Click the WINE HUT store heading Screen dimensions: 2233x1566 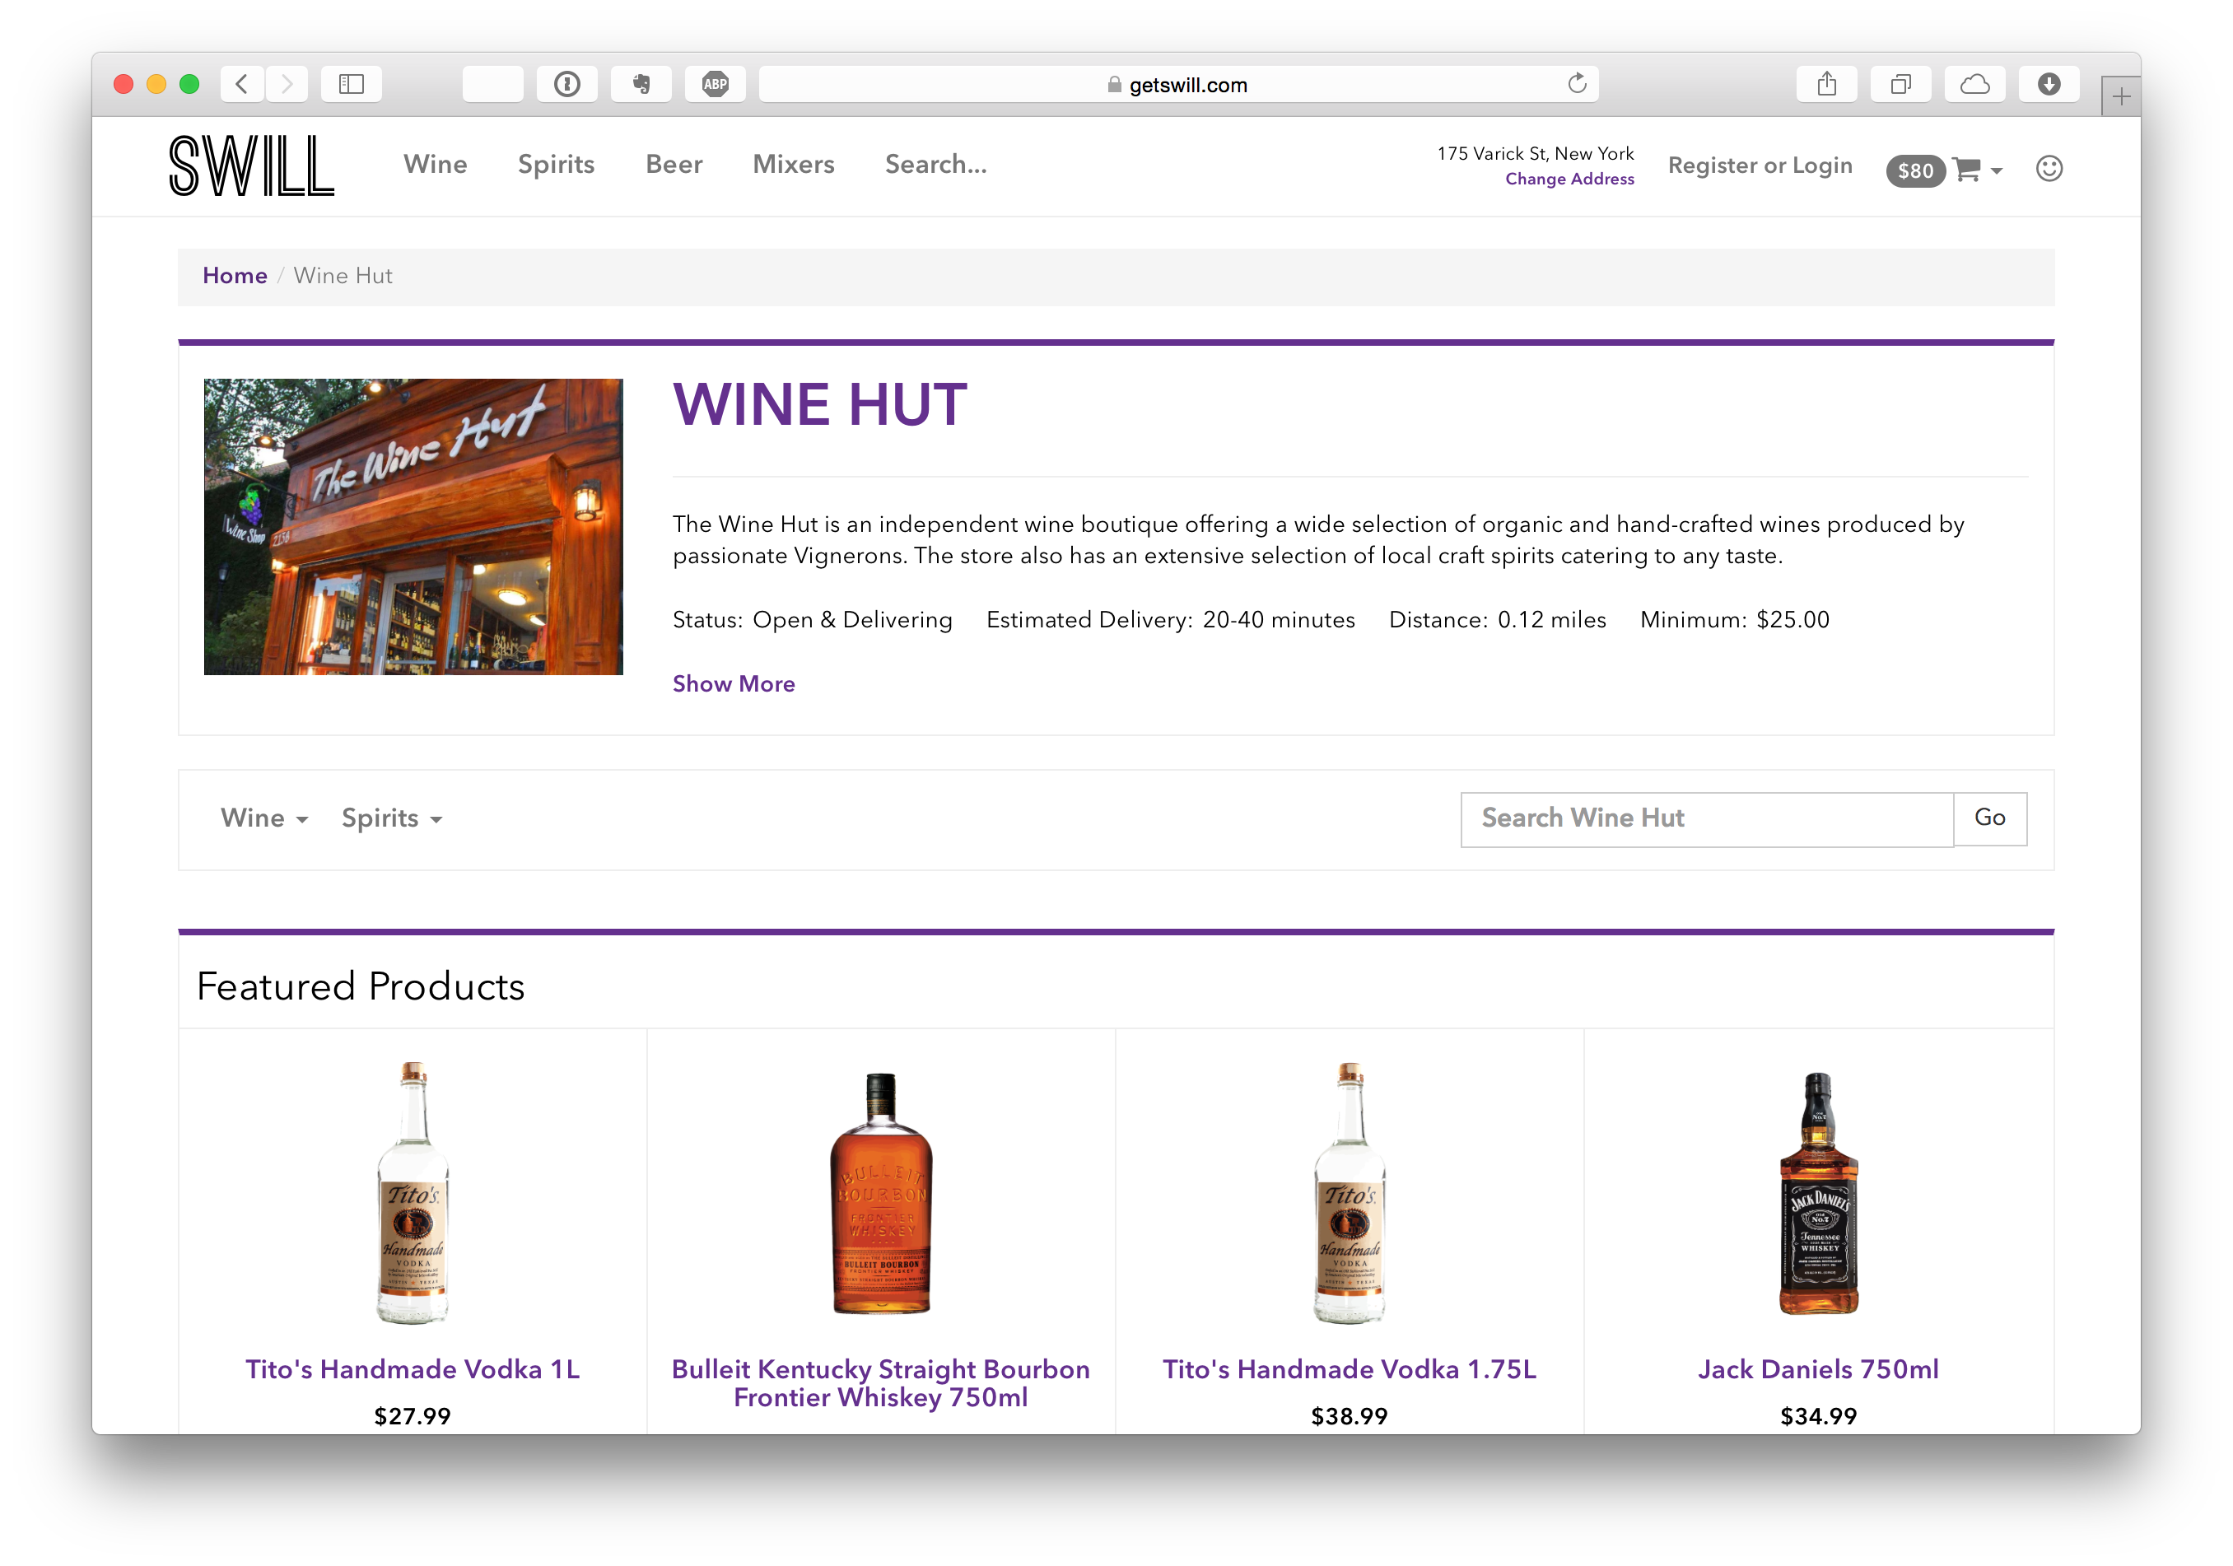click(820, 404)
